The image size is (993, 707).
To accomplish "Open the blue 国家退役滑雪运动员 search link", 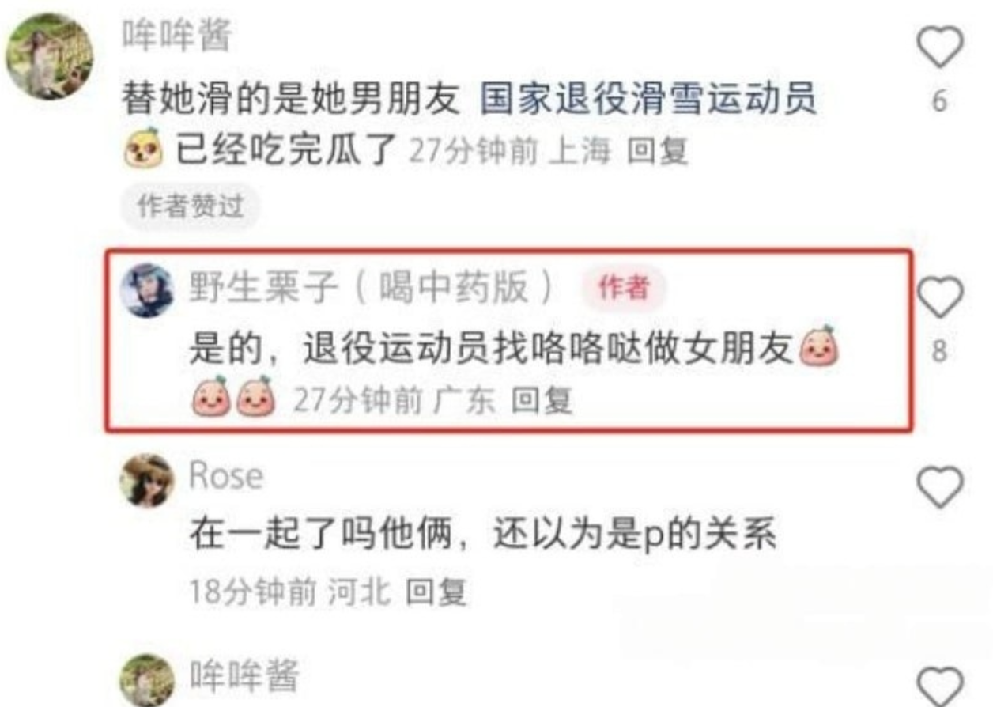I will (x=648, y=101).
